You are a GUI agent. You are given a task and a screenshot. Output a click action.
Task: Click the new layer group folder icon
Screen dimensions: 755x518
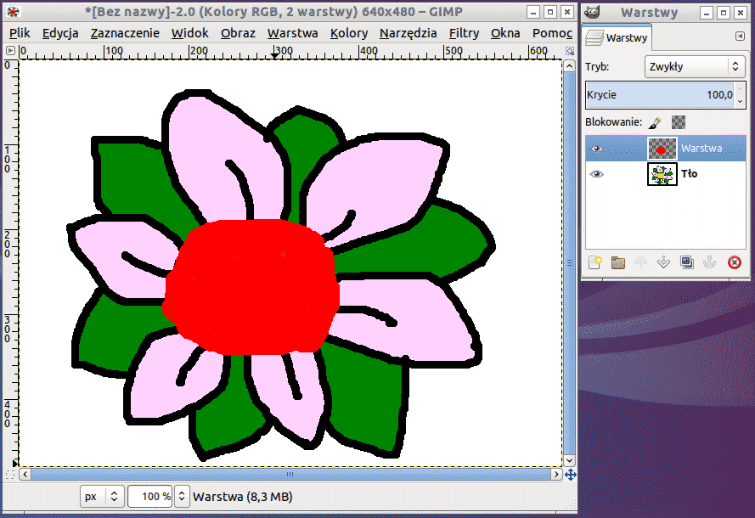click(618, 263)
